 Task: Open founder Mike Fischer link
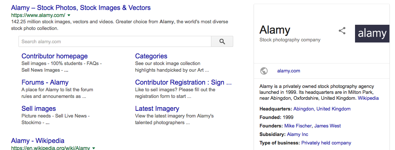coord(298,126)
